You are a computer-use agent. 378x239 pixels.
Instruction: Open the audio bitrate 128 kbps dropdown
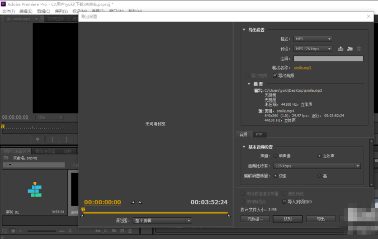(x=317, y=166)
